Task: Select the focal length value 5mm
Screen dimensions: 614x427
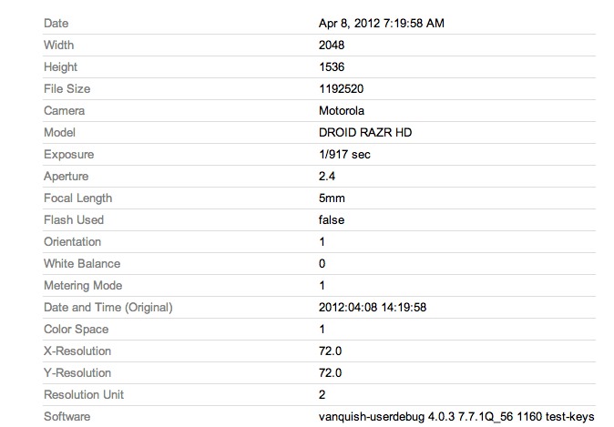Action: 330,198
